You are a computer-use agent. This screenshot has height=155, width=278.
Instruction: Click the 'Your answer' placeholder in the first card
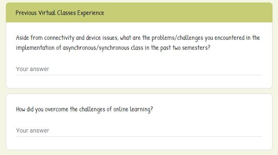(33, 69)
